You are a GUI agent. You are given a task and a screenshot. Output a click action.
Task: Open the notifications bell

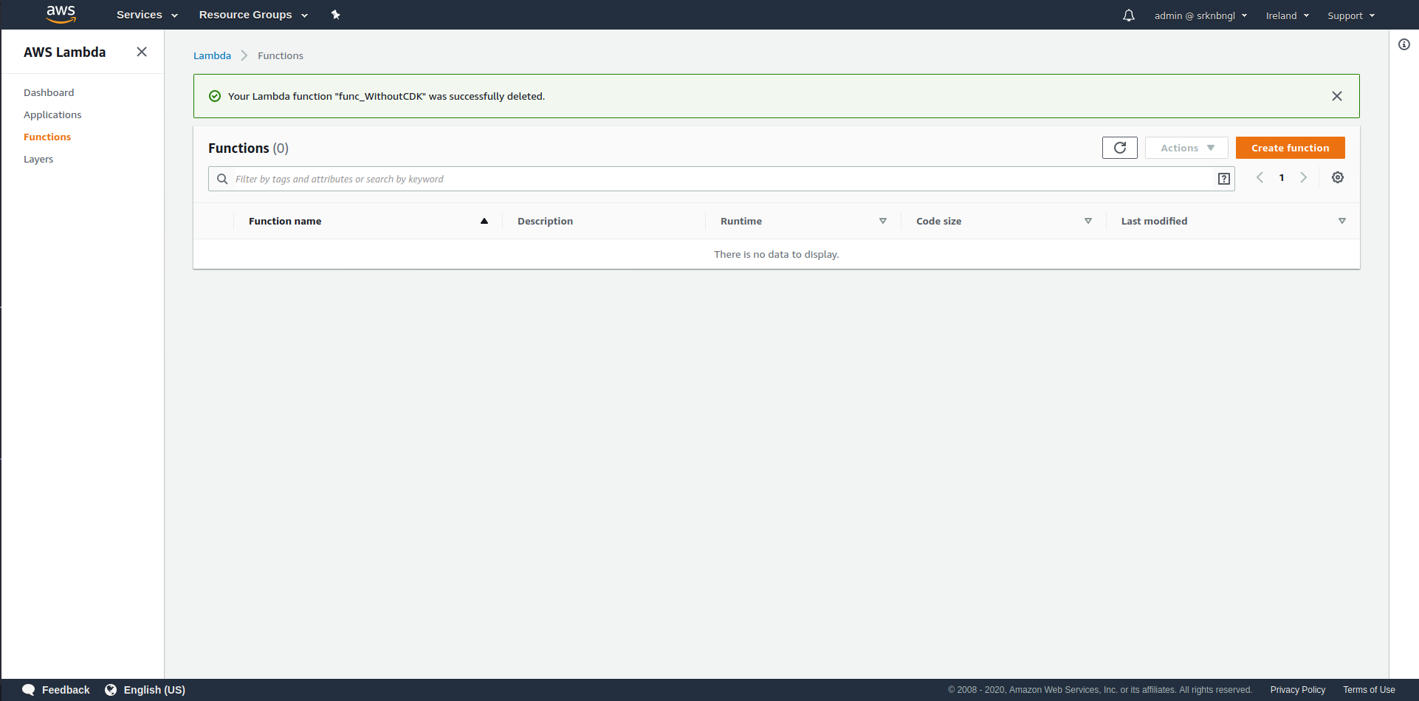(1129, 15)
